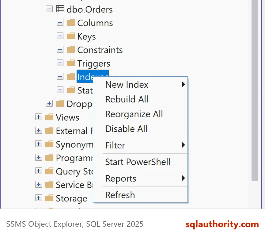Expand the Columns folder

(60, 22)
